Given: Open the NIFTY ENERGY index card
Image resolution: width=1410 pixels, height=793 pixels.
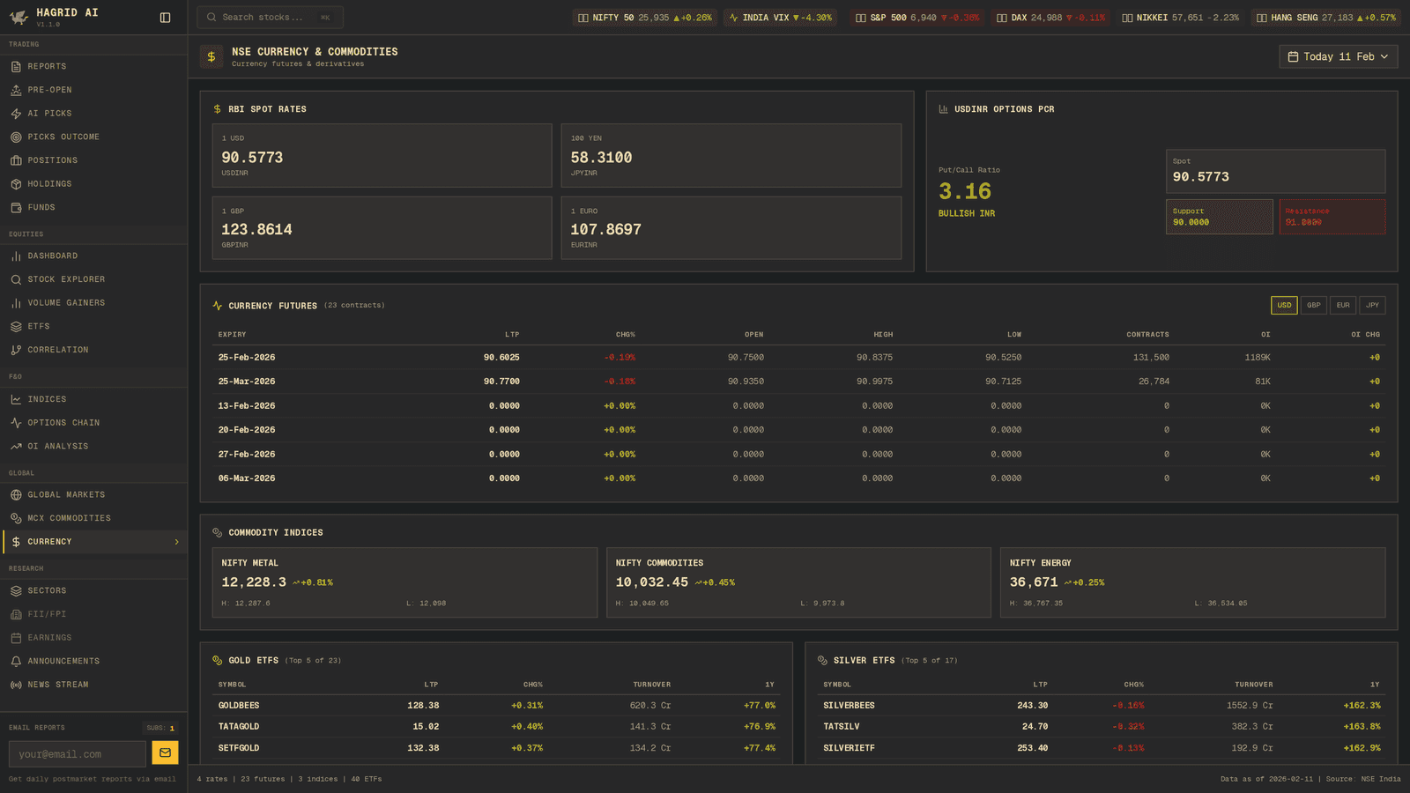Looking at the screenshot, I should tap(1192, 582).
